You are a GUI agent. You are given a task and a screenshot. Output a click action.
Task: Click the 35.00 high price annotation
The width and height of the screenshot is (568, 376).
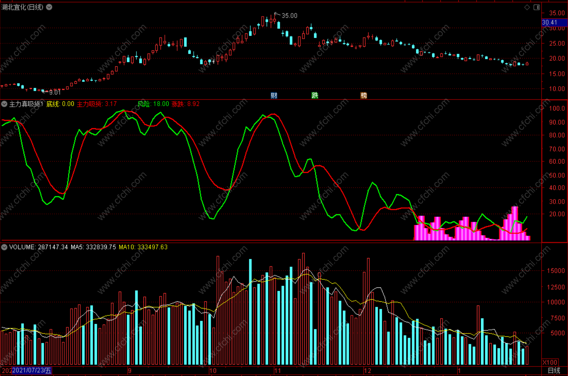tap(289, 16)
